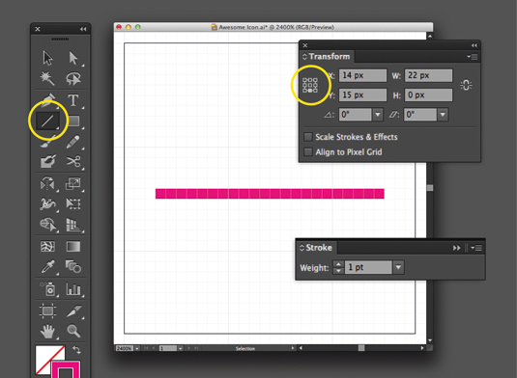Open the stroke Weight dropdown

pos(398,267)
